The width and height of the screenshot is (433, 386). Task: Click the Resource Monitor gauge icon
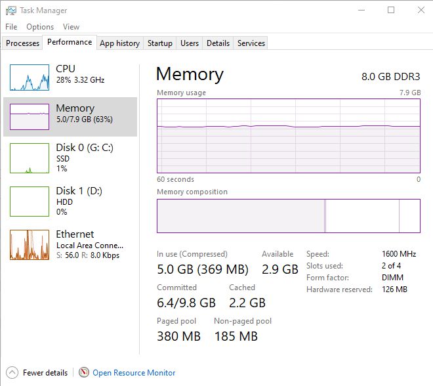[84, 372]
